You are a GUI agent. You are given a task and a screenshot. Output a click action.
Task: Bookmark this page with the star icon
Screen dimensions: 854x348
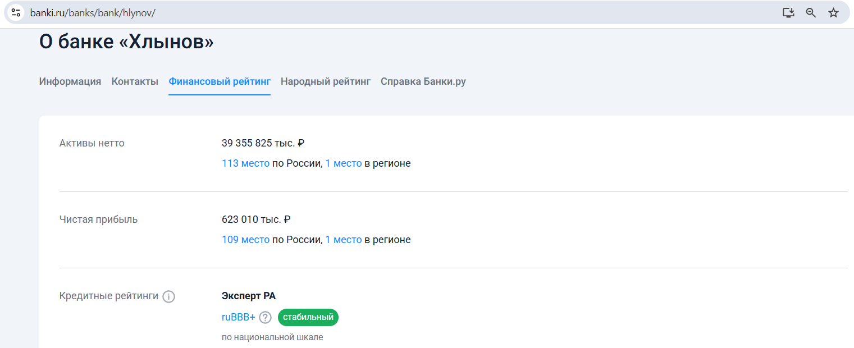pyautogui.click(x=833, y=13)
